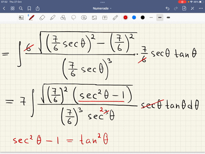
Task: Choose the red pen color
Action: pyautogui.click(x=126, y=18)
